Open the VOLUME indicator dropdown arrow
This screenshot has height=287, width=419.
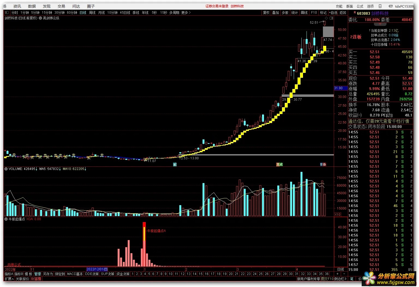6,169
